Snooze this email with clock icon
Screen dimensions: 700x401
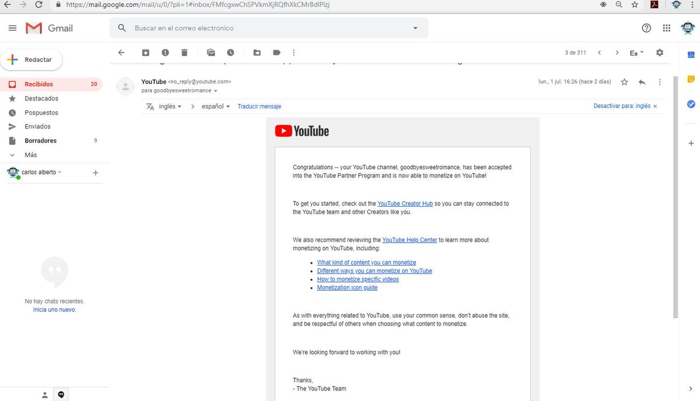tap(230, 53)
